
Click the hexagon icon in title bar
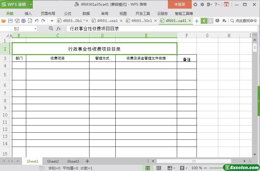[202, 5]
